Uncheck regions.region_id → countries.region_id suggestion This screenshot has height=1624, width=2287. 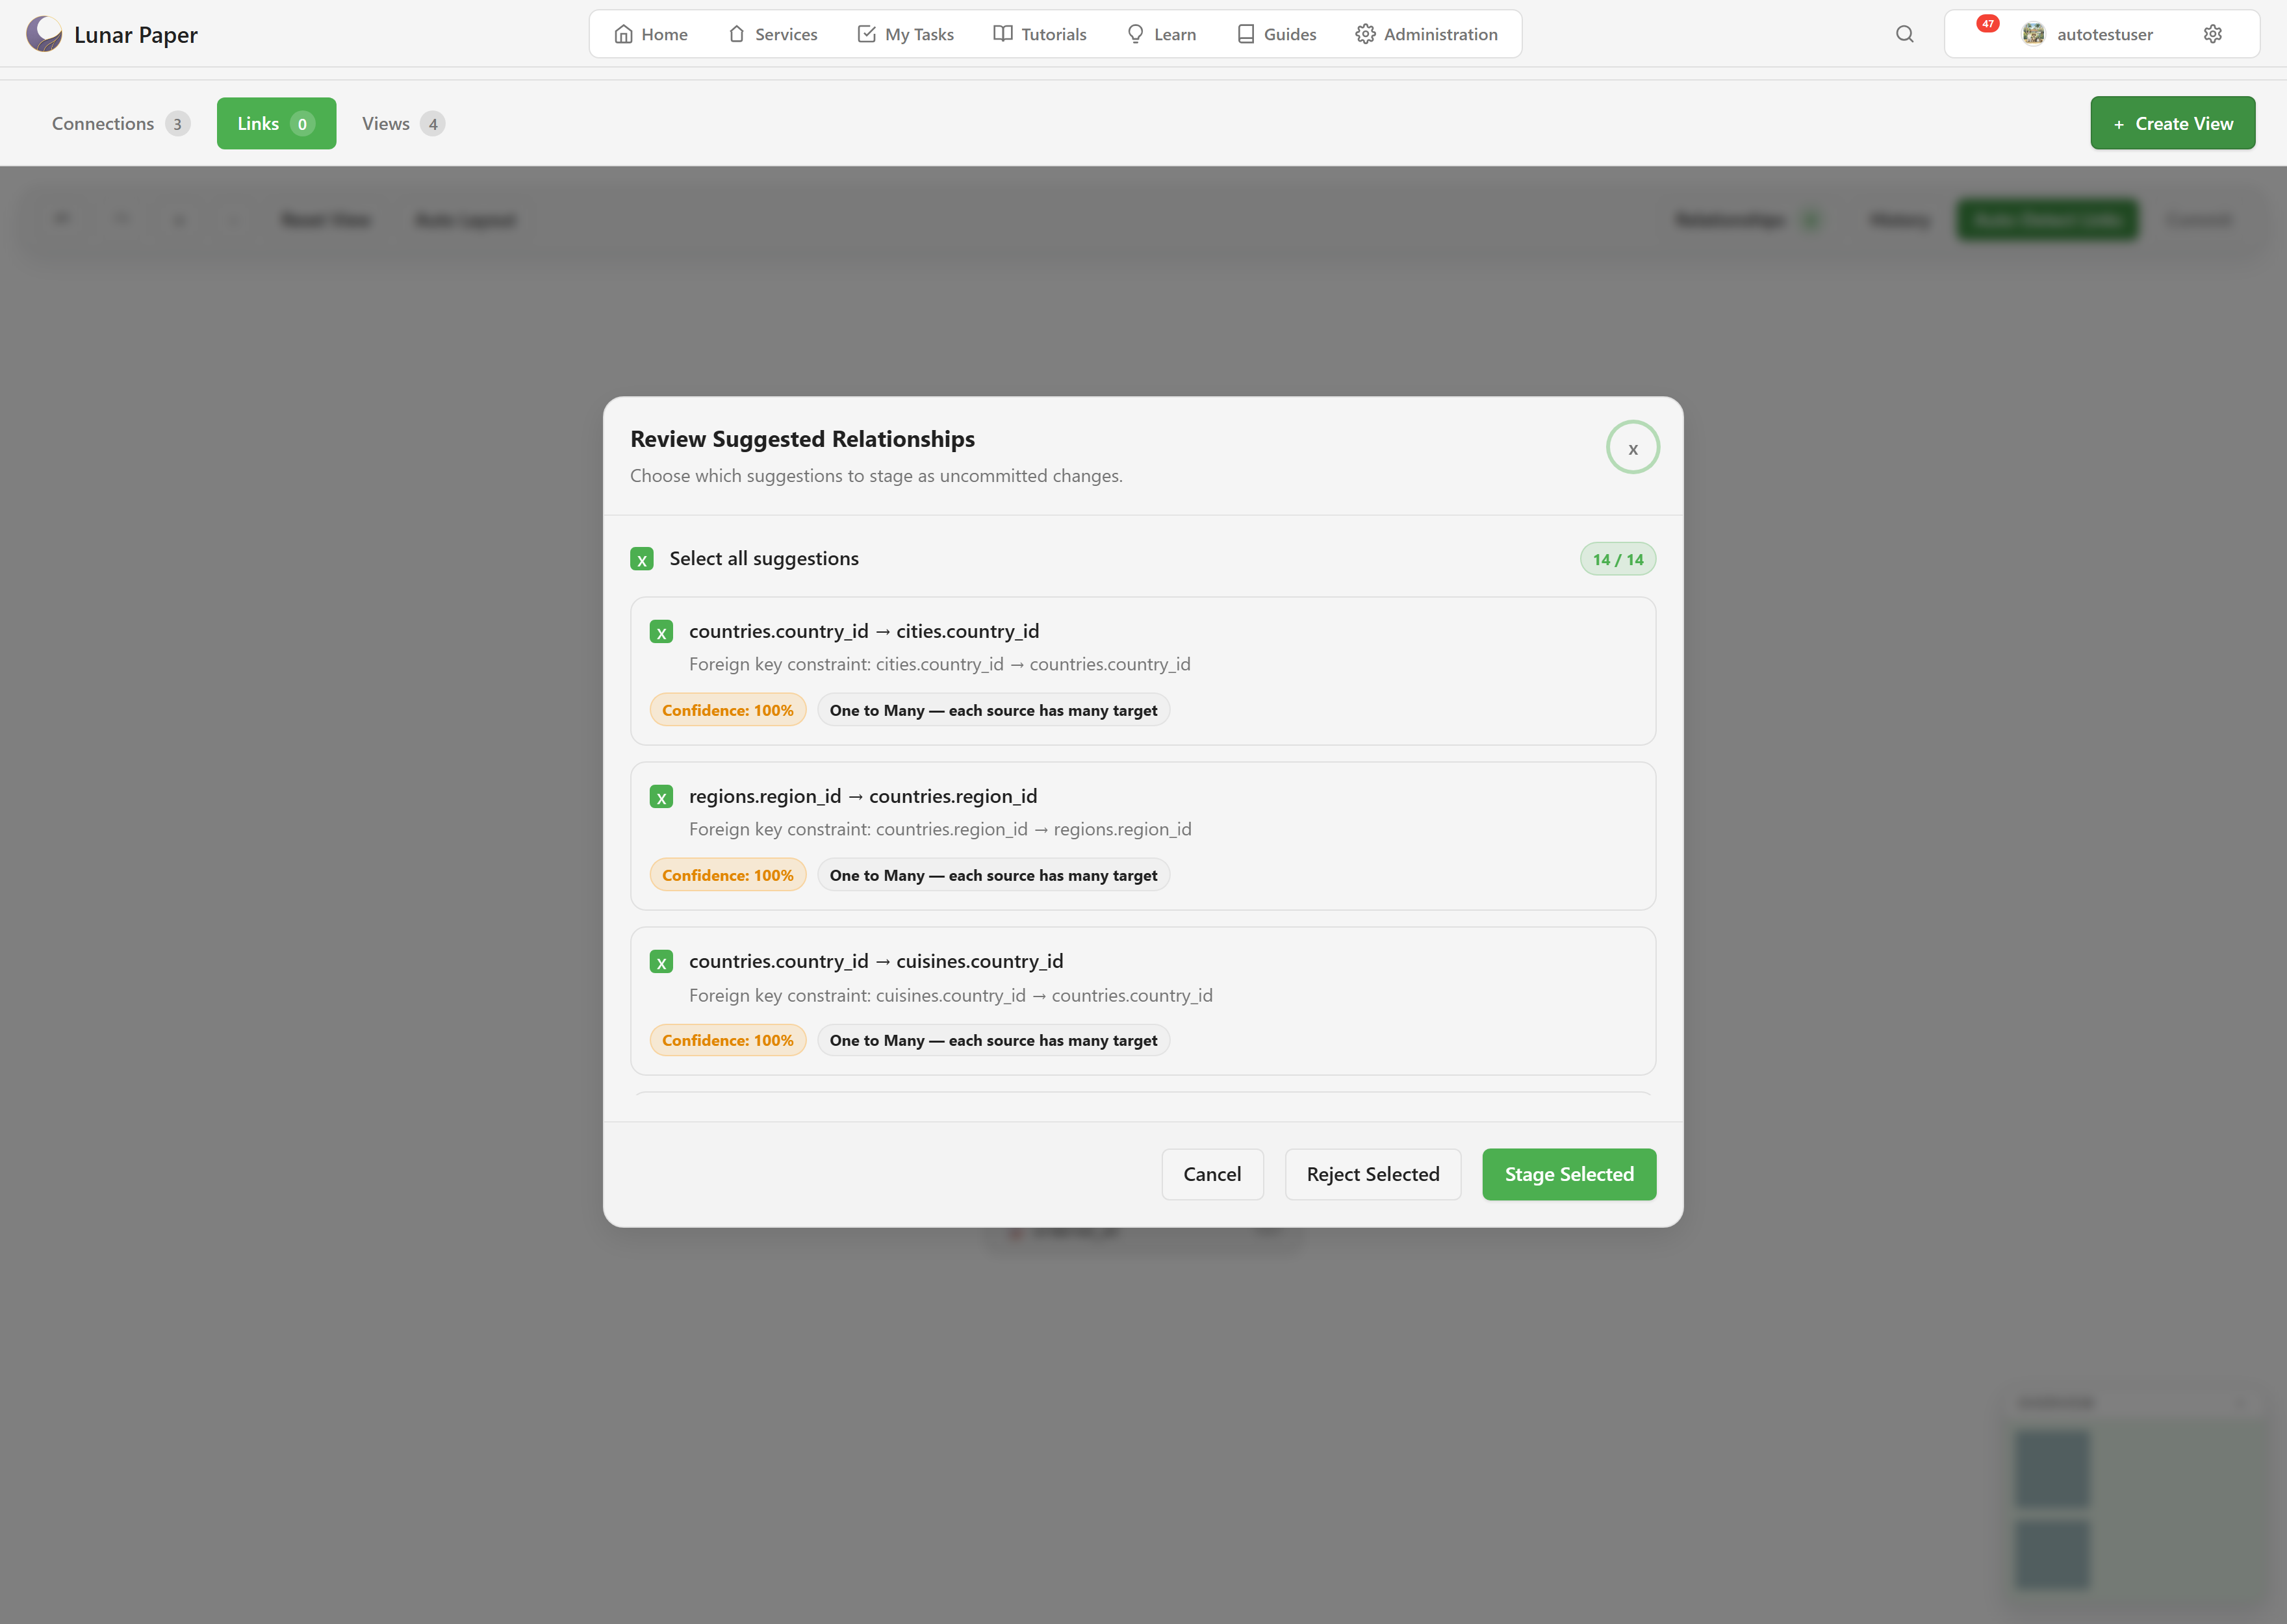click(661, 797)
